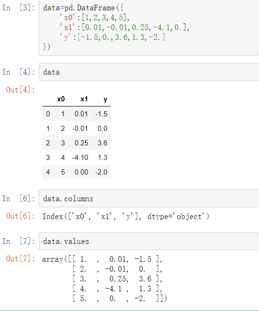Click the In [7] prompt label

point(19,241)
